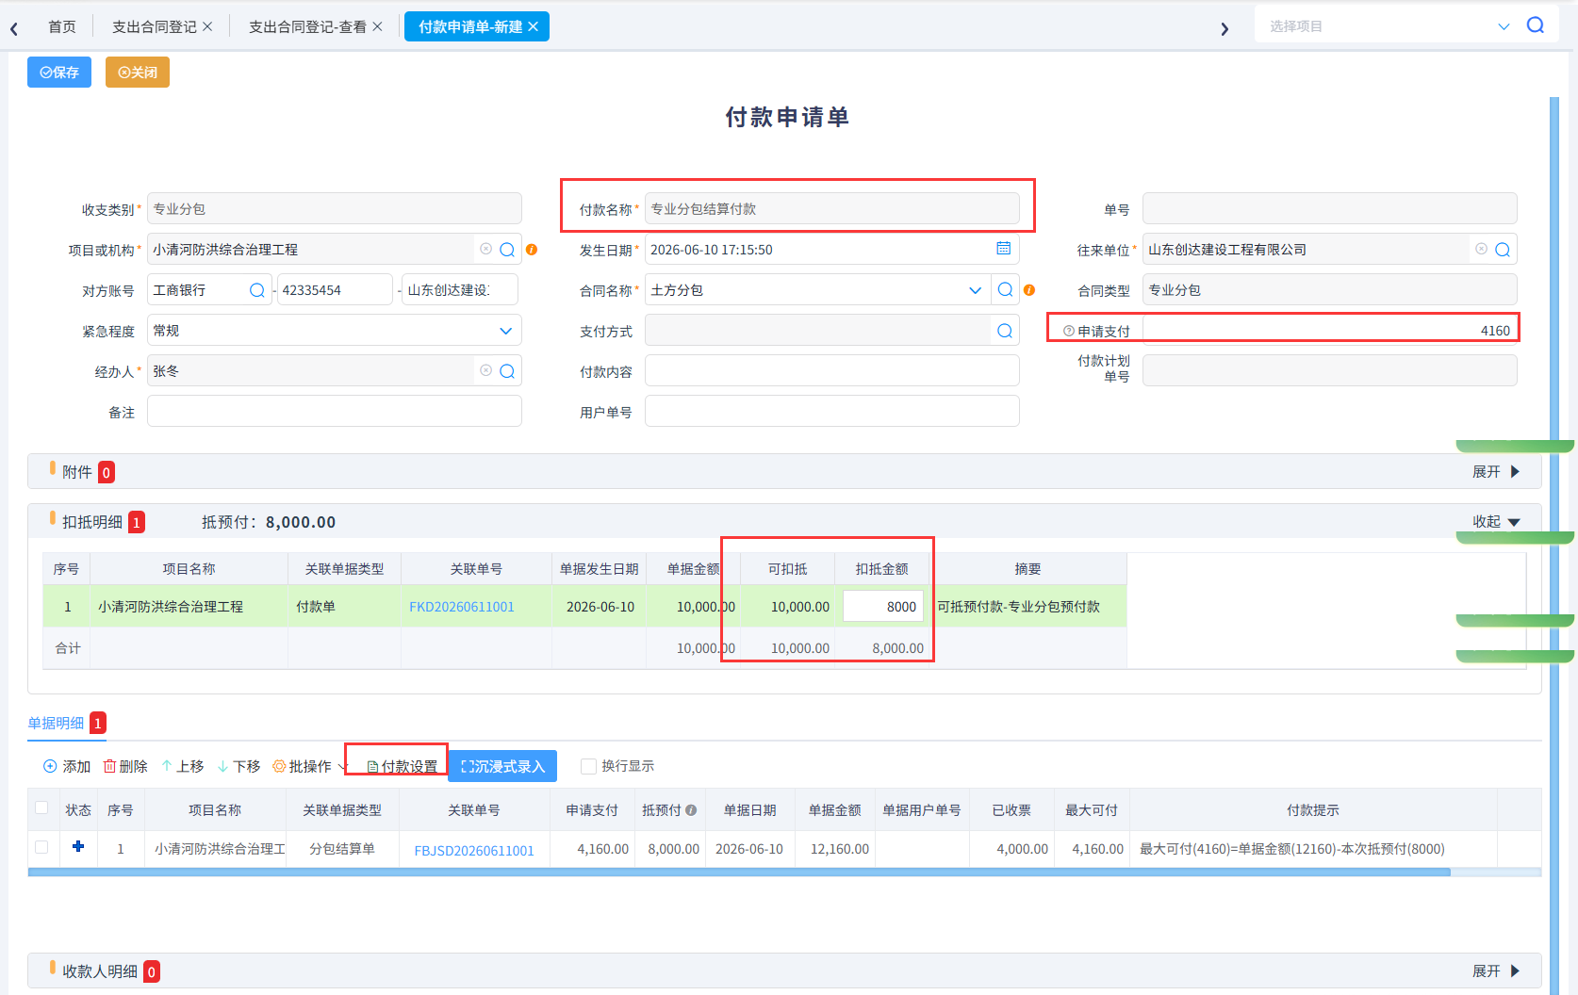The height and width of the screenshot is (995, 1578).
Task: Go to the 首页 tab
Action: click(x=62, y=26)
